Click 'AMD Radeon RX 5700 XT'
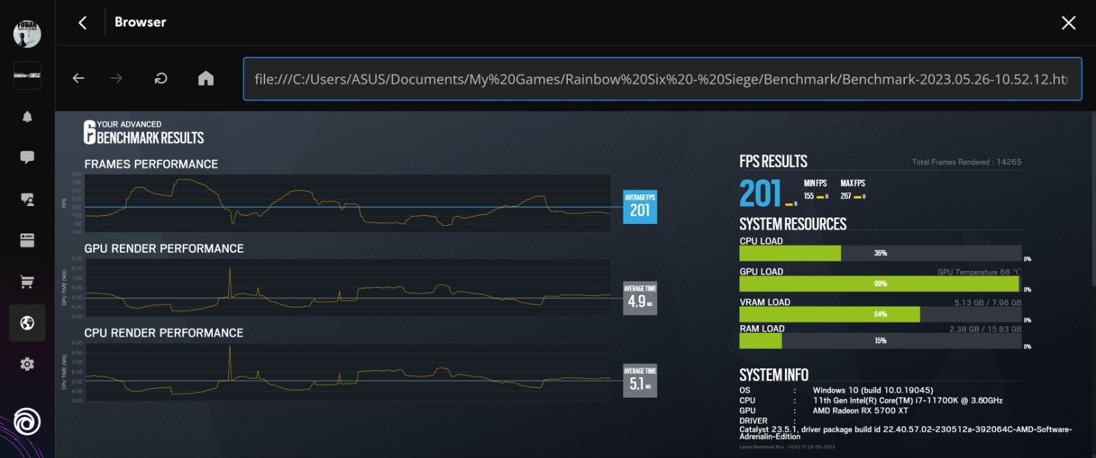Screen dimensions: 1096x458 click(x=860, y=411)
